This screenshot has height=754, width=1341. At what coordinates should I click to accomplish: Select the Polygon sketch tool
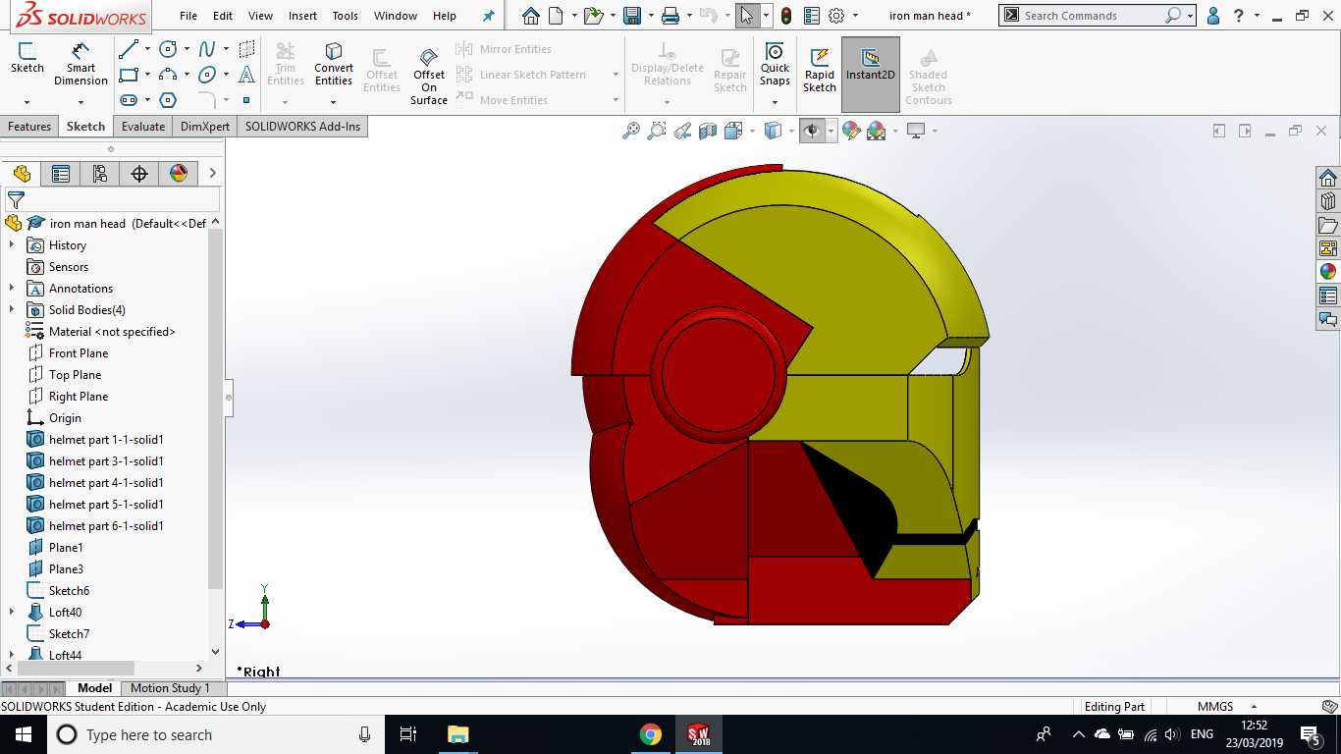click(x=168, y=100)
